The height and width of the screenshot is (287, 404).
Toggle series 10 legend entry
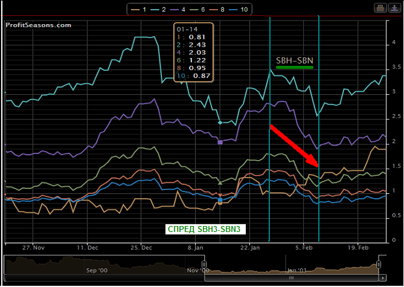pos(238,10)
